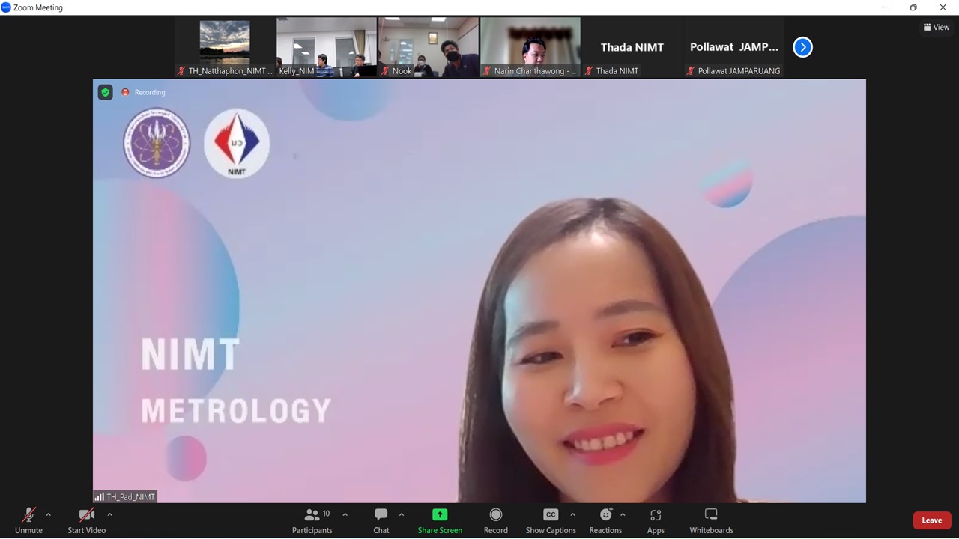Enable Show Captions
959x539 pixels.
[x=551, y=520]
